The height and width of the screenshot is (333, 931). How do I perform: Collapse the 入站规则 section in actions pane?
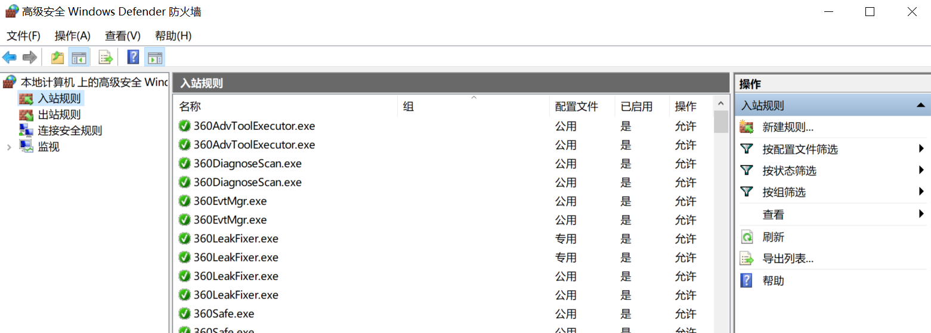[x=921, y=105]
